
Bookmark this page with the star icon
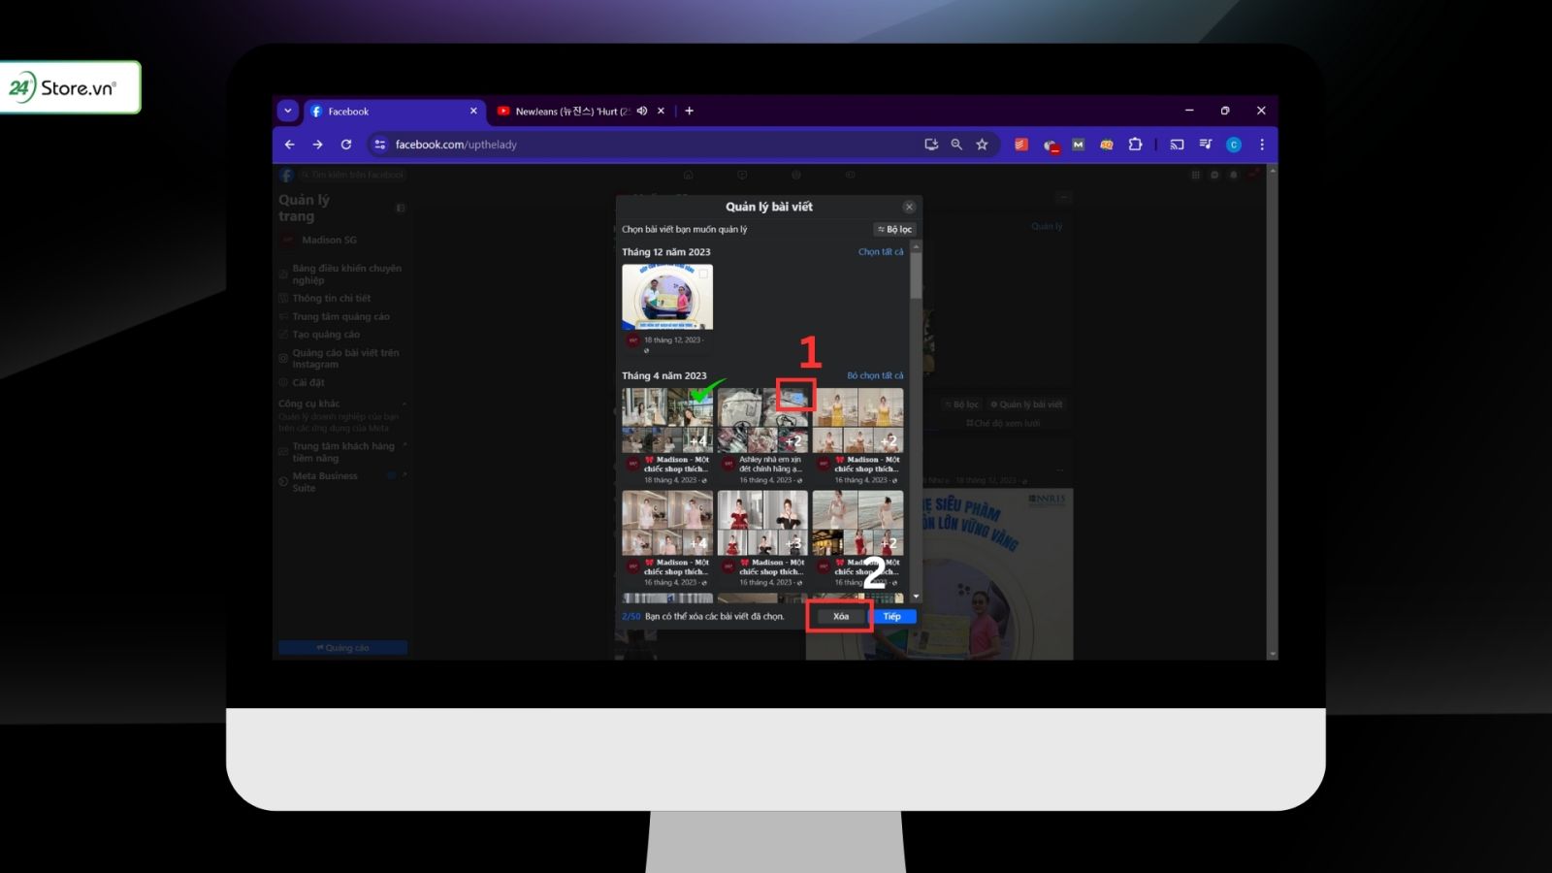[x=982, y=145]
